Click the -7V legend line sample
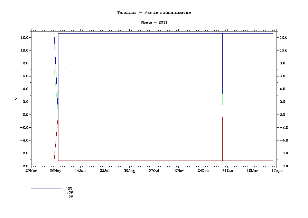308x218 pixels. click(x=46, y=197)
